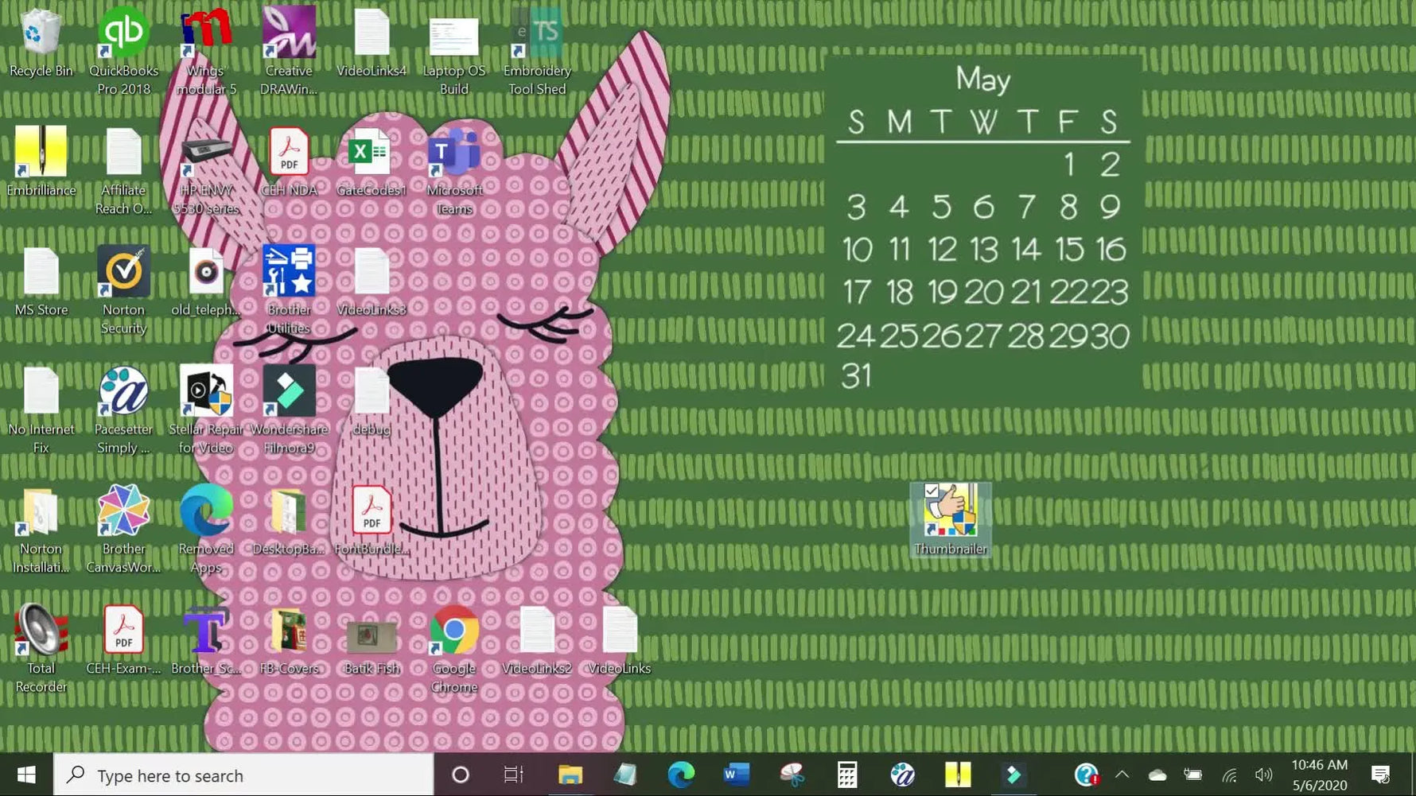Select the Embrilliance desktop icon

(x=41, y=153)
